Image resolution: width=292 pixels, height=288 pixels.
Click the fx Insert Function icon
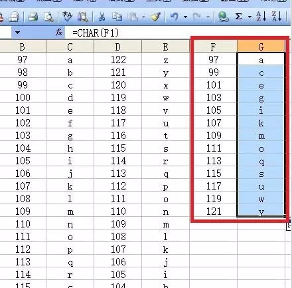pyautogui.click(x=59, y=33)
